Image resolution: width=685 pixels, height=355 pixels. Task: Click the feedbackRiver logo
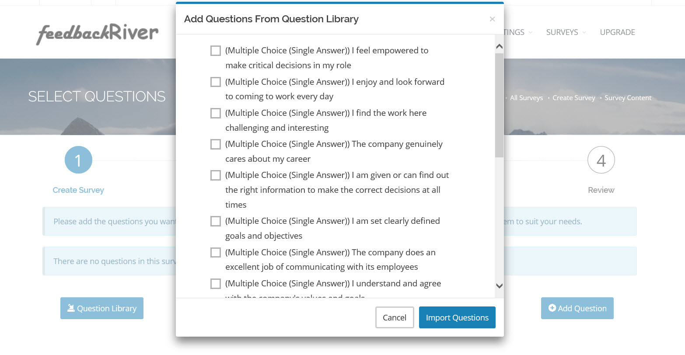[97, 33]
